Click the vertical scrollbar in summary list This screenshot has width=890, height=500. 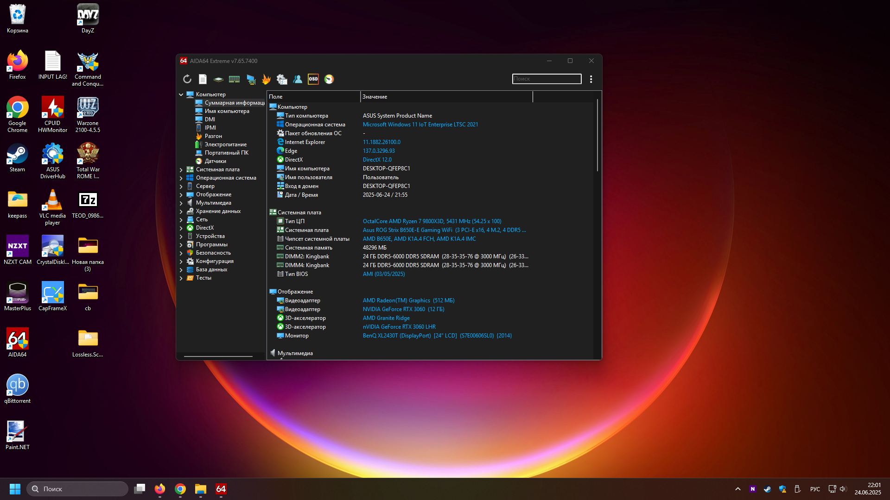click(597, 136)
